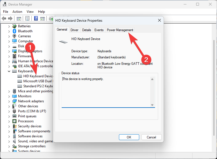Switch to the Power Management tab

(120, 30)
